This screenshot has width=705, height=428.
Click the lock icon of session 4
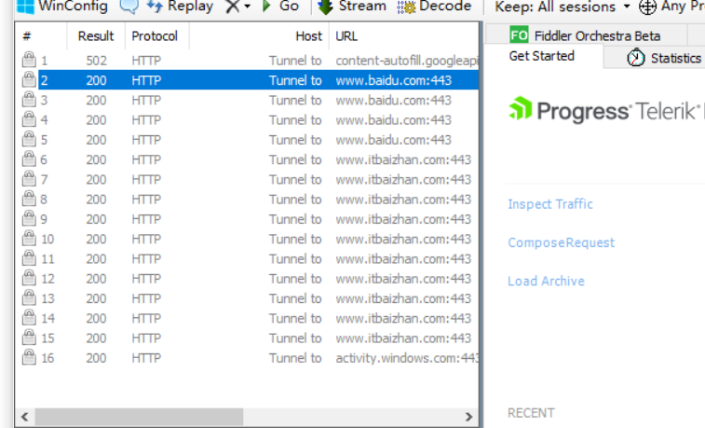point(29,119)
